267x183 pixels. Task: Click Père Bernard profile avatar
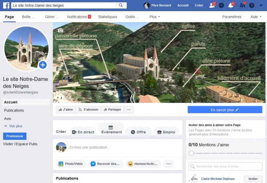(x=146, y=5)
